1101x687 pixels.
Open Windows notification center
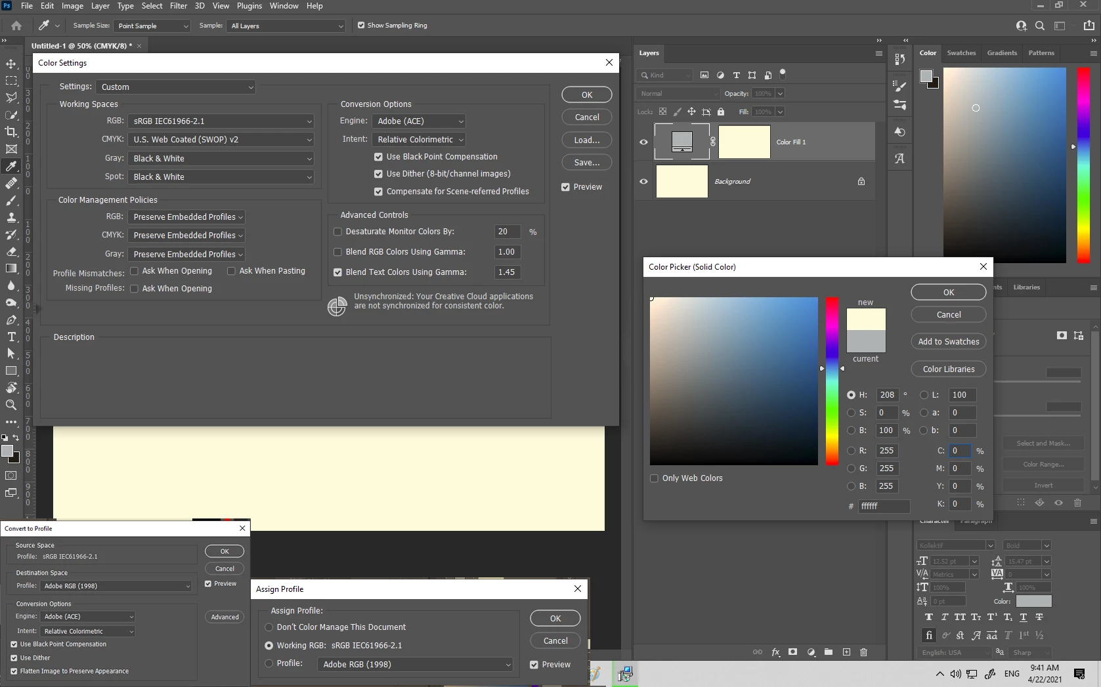pyautogui.click(x=1079, y=674)
